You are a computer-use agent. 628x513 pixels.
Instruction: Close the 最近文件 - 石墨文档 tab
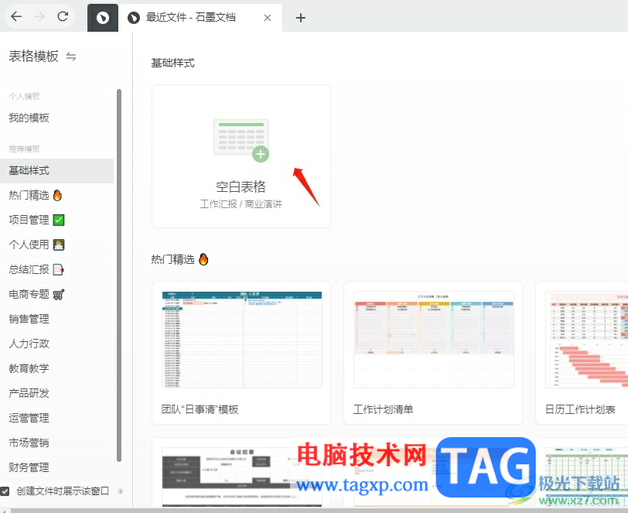pos(268,18)
